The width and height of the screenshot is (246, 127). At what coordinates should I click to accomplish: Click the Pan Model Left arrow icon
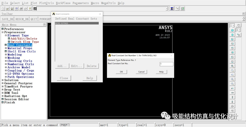[x=232, y=88]
